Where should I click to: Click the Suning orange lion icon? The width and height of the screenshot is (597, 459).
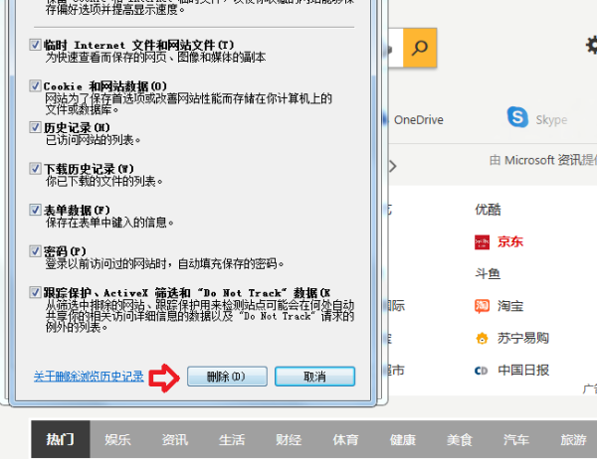click(x=482, y=338)
